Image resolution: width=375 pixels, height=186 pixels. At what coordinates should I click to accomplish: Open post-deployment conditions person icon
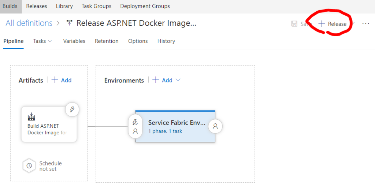click(x=215, y=126)
